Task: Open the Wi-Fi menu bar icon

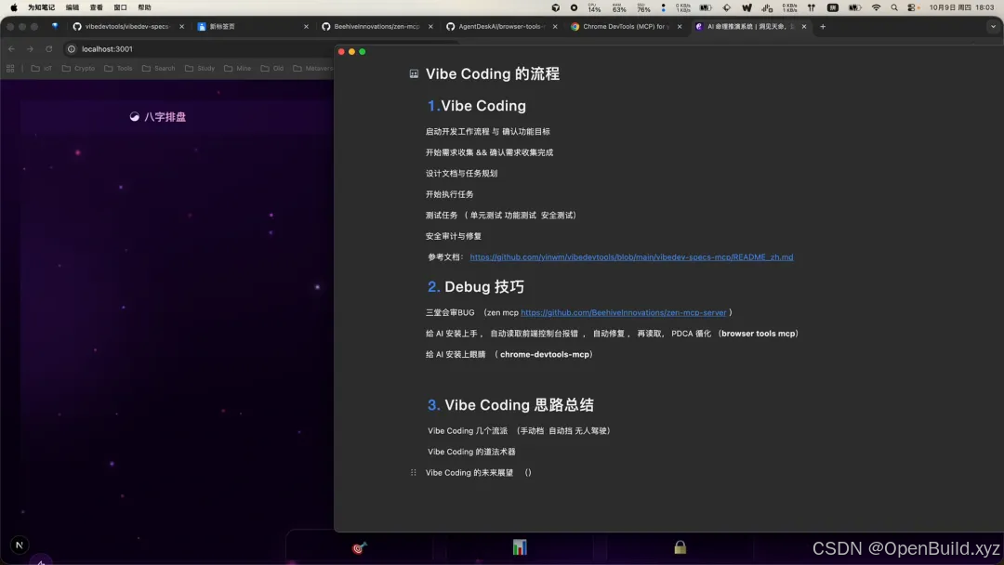Action: click(876, 7)
